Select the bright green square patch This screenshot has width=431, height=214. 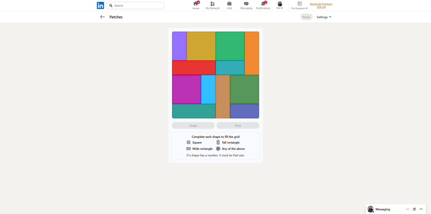(x=230, y=46)
